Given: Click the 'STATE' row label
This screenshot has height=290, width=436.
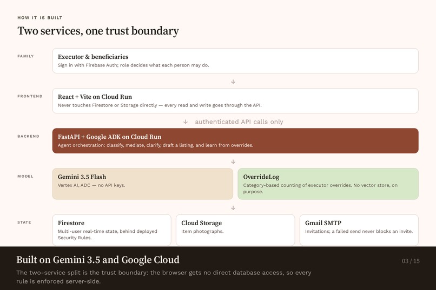Looking at the screenshot, I should [x=24, y=222].
